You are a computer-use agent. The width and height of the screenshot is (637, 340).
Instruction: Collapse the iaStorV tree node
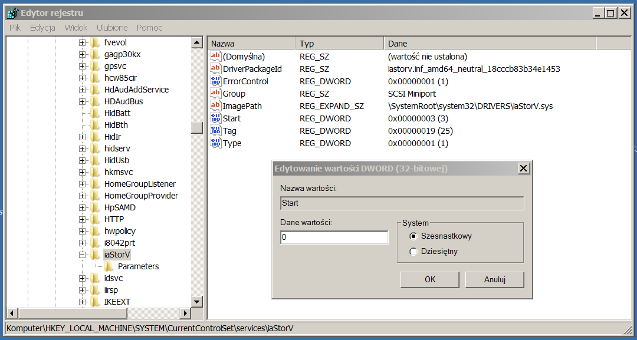pos(82,255)
